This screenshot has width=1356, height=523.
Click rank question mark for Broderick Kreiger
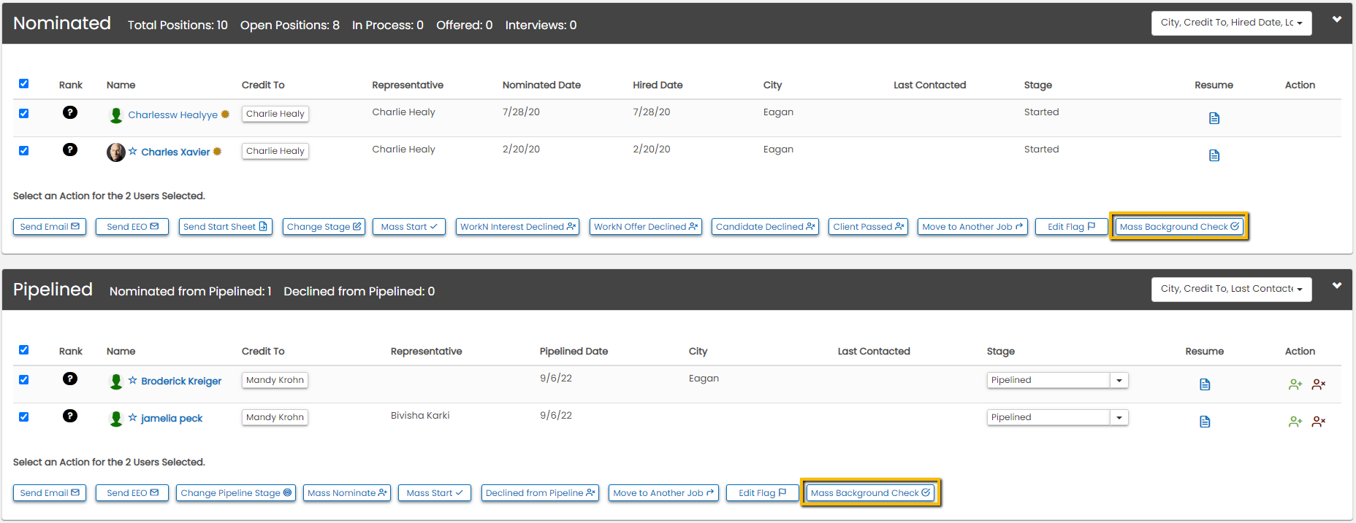[70, 379]
